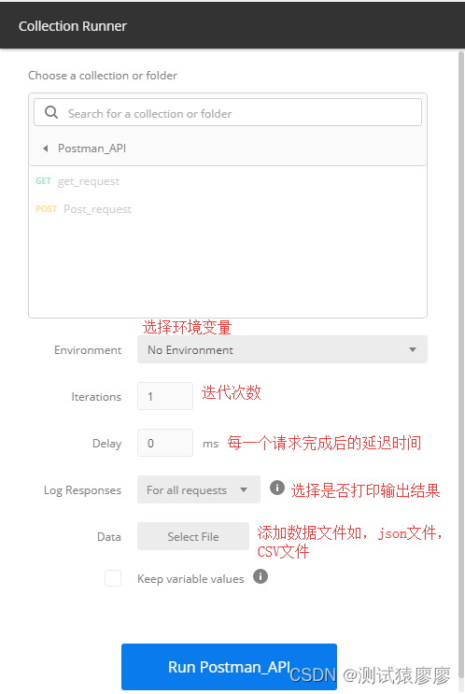This screenshot has height=694, width=465.
Task: Click the Keep variable values label
Action: [190, 579]
